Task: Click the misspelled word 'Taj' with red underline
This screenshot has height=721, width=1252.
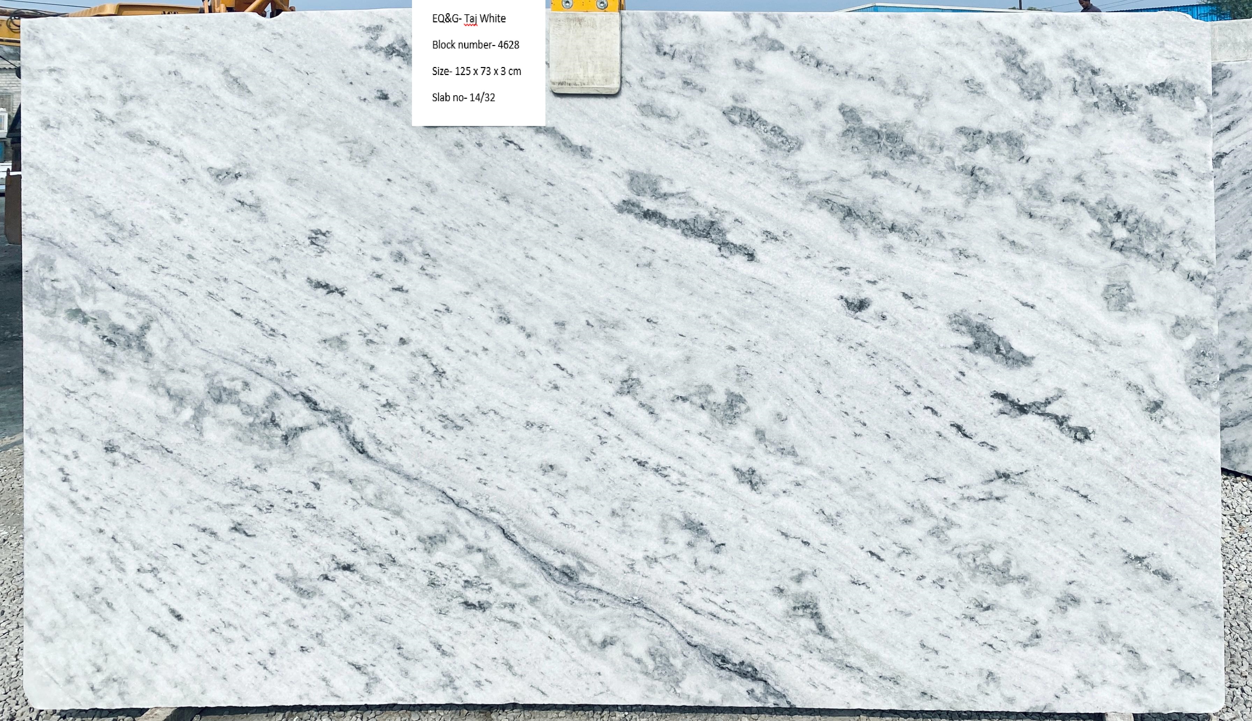Action: [471, 18]
